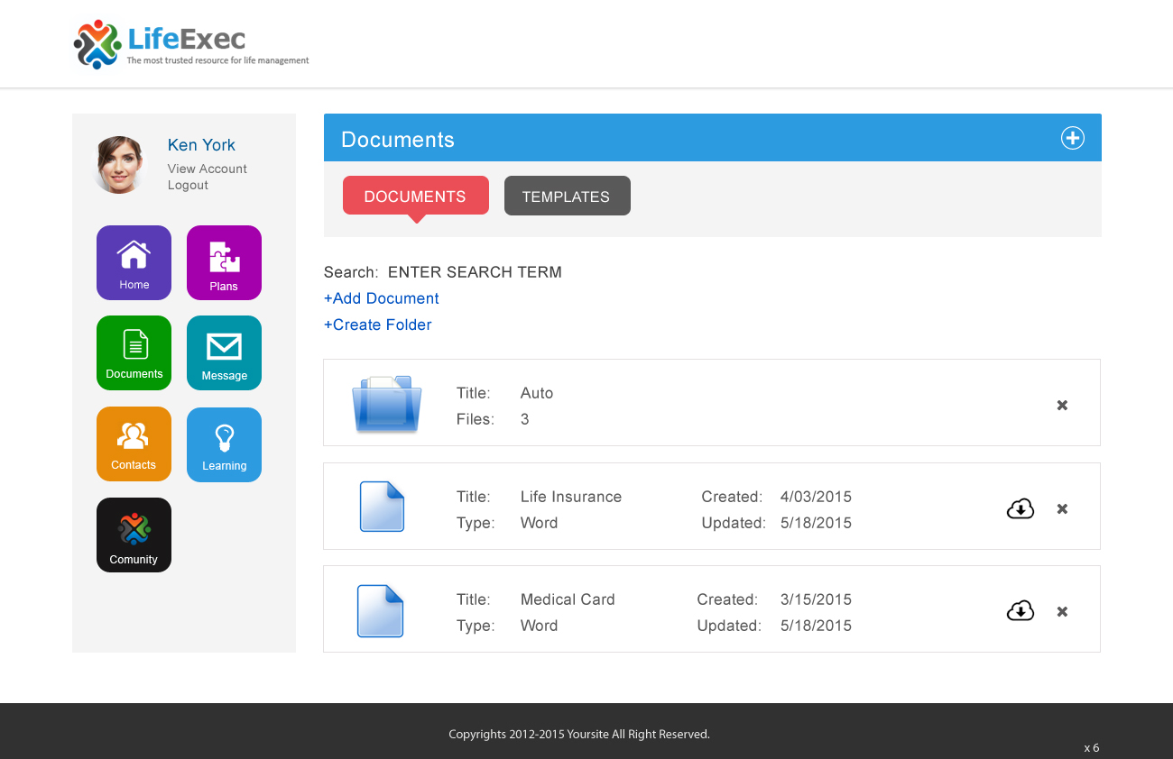The height and width of the screenshot is (759, 1173).
Task: Switch to the Templates tab
Action: [567, 197]
